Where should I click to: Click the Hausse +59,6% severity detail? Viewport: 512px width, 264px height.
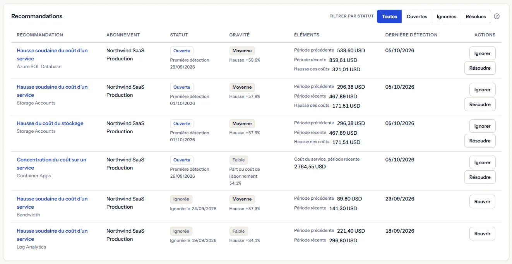tap(245, 60)
